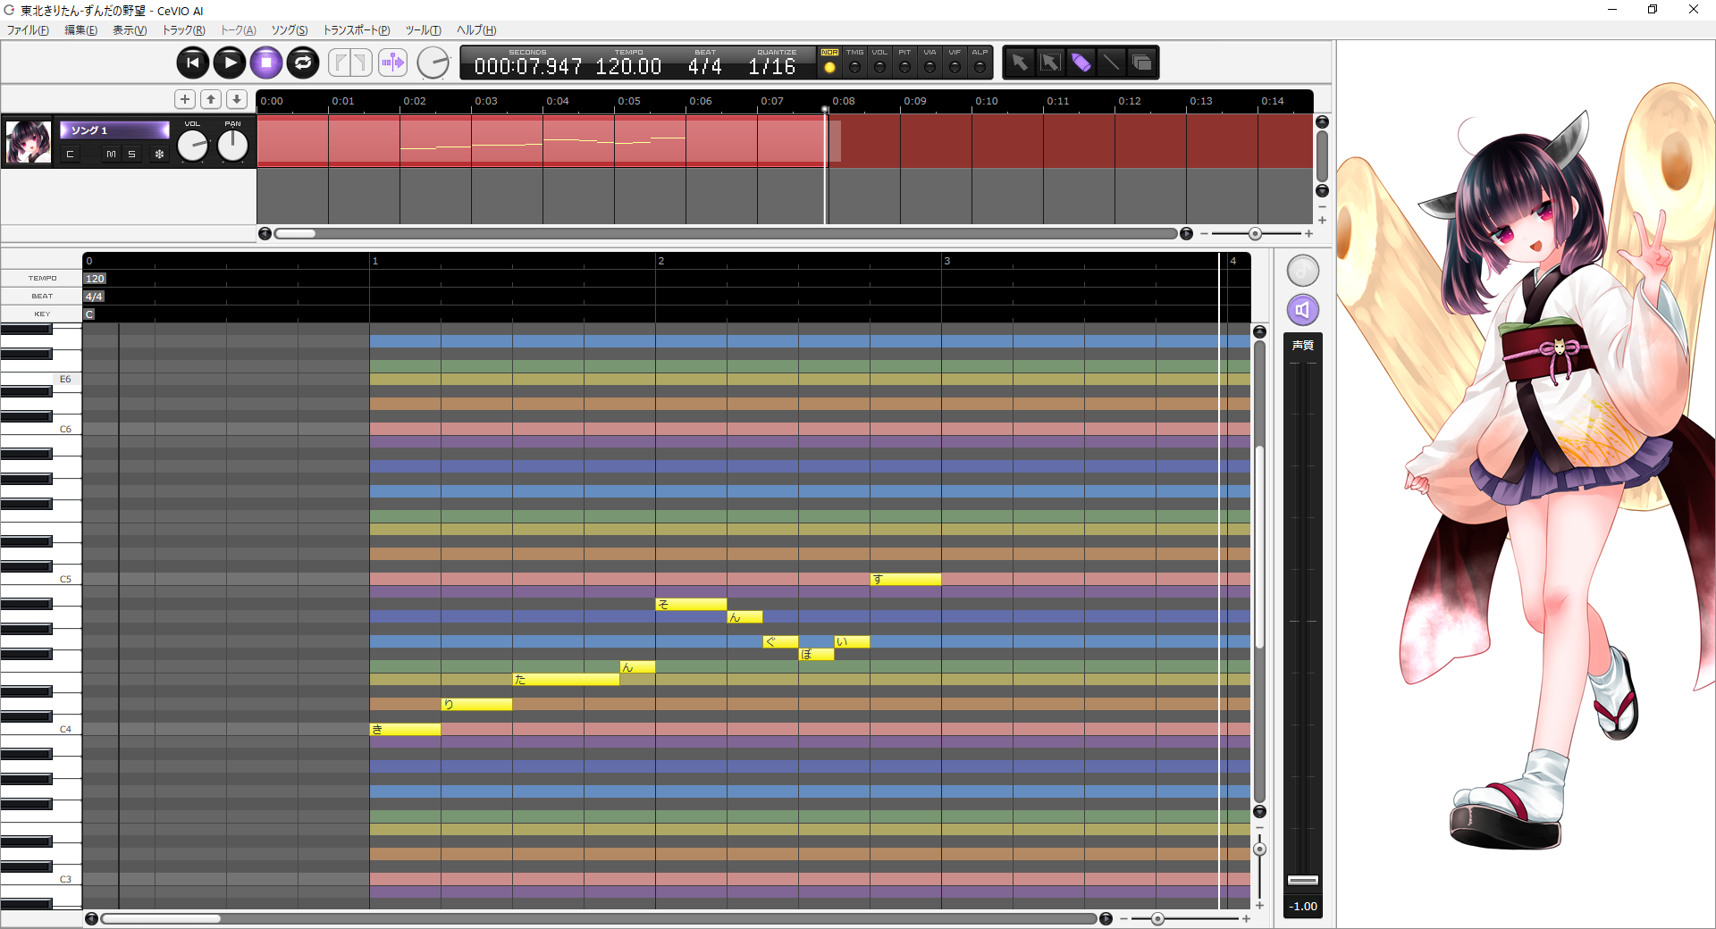Open the 表示(V) menu

tap(130, 30)
